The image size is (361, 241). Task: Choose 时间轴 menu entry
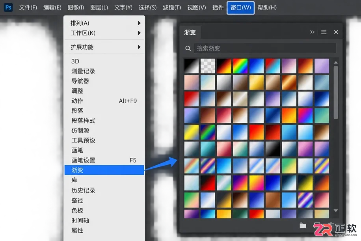(104, 220)
